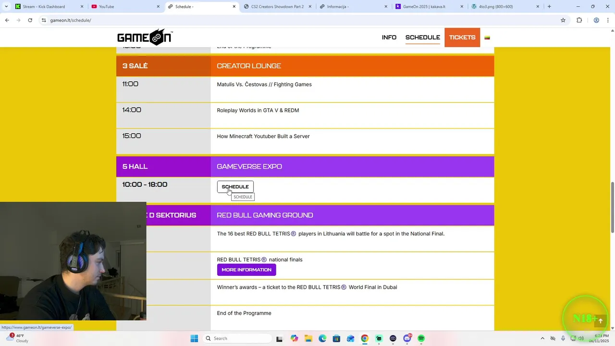Reload the current page
Screen dimensions: 615x346
30,20
